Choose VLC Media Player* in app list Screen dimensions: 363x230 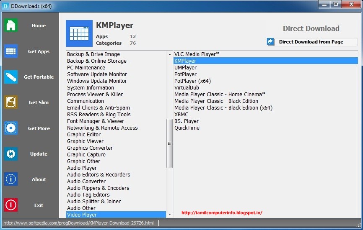[x=266, y=54]
